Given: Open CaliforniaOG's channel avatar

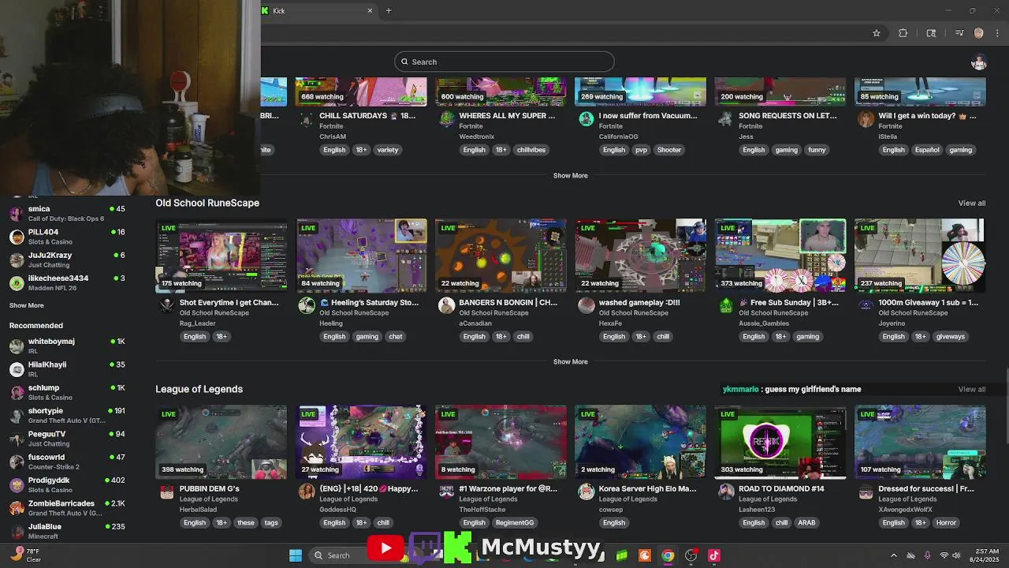Looking at the screenshot, I should [586, 119].
